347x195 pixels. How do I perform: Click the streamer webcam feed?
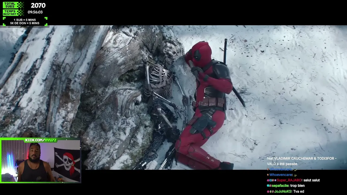(41, 161)
